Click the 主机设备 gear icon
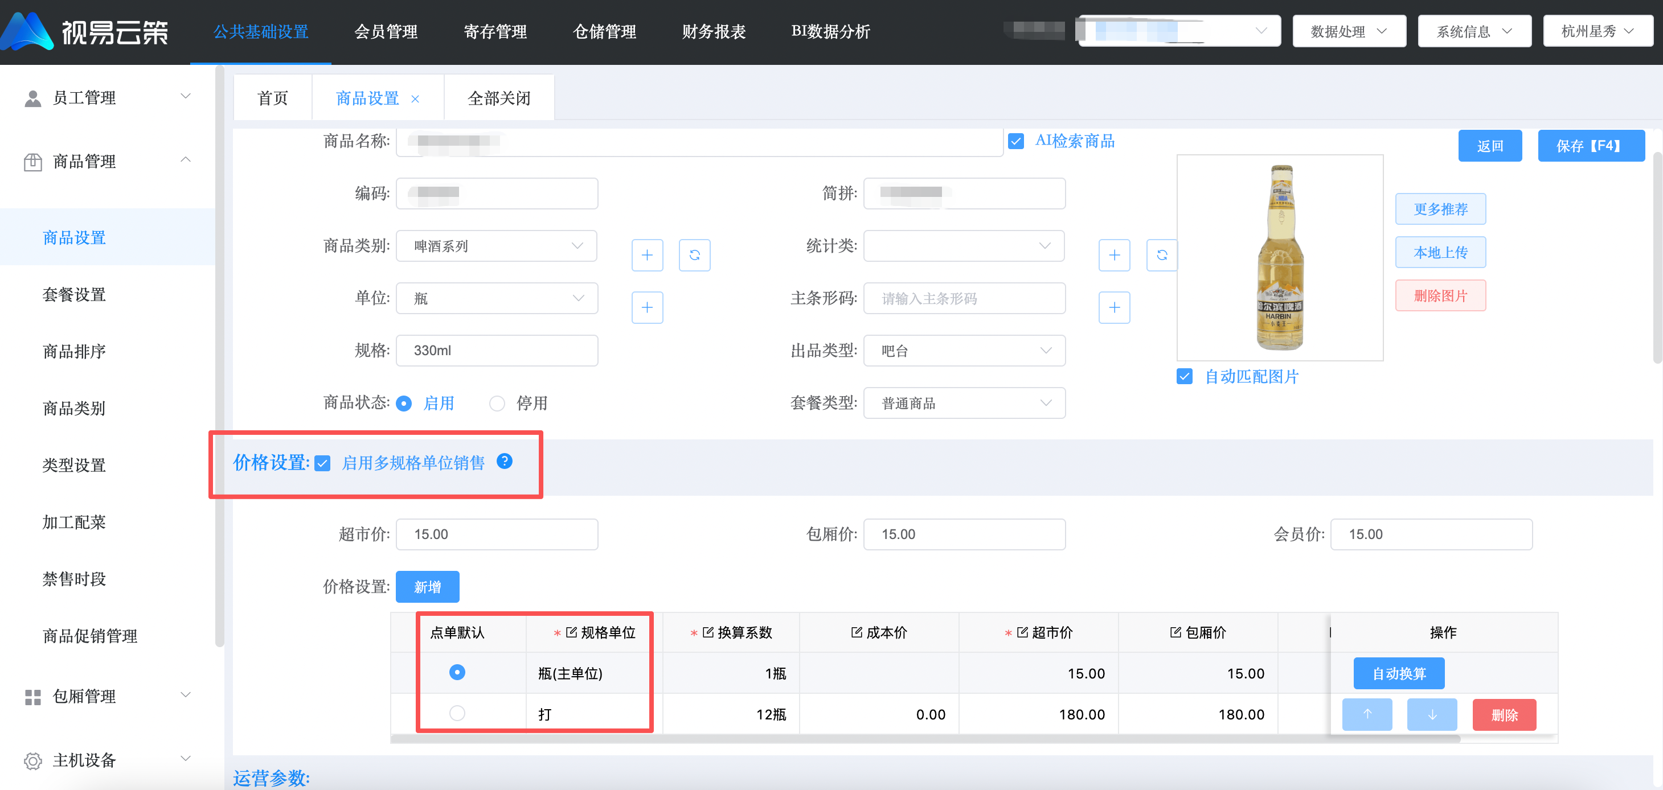 (32, 760)
